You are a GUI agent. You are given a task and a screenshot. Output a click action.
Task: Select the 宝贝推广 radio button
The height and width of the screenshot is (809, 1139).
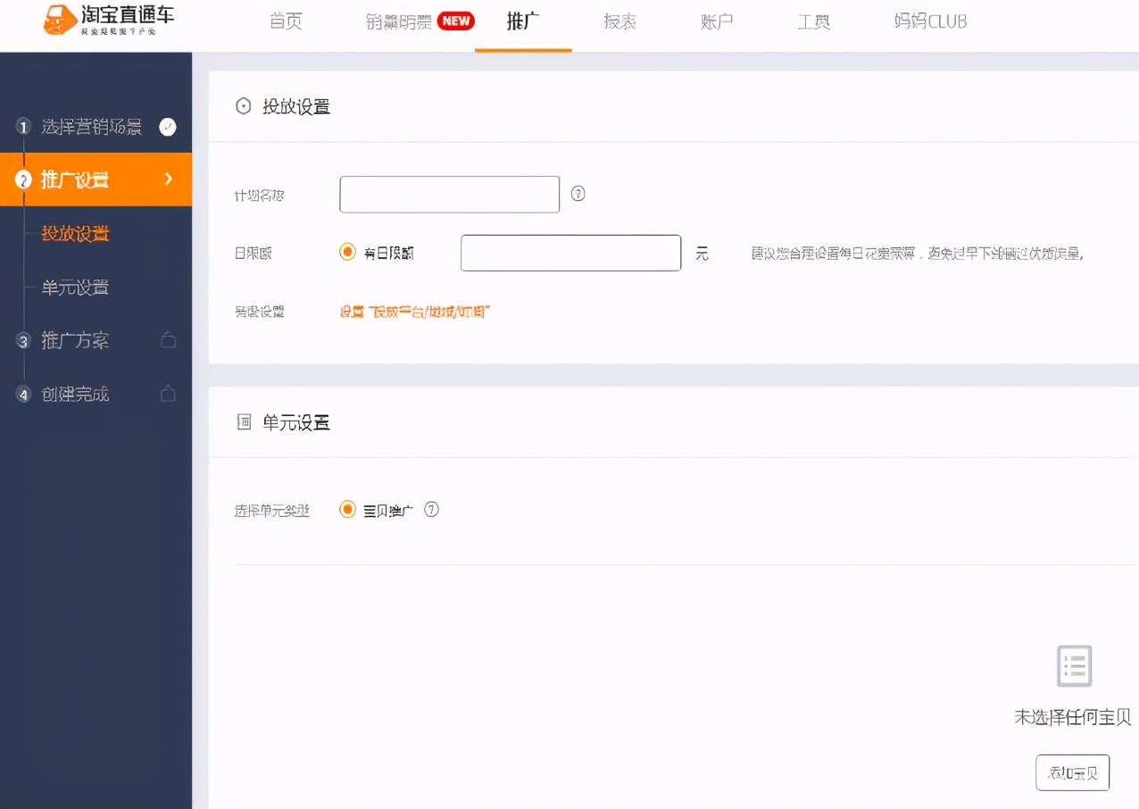point(347,510)
